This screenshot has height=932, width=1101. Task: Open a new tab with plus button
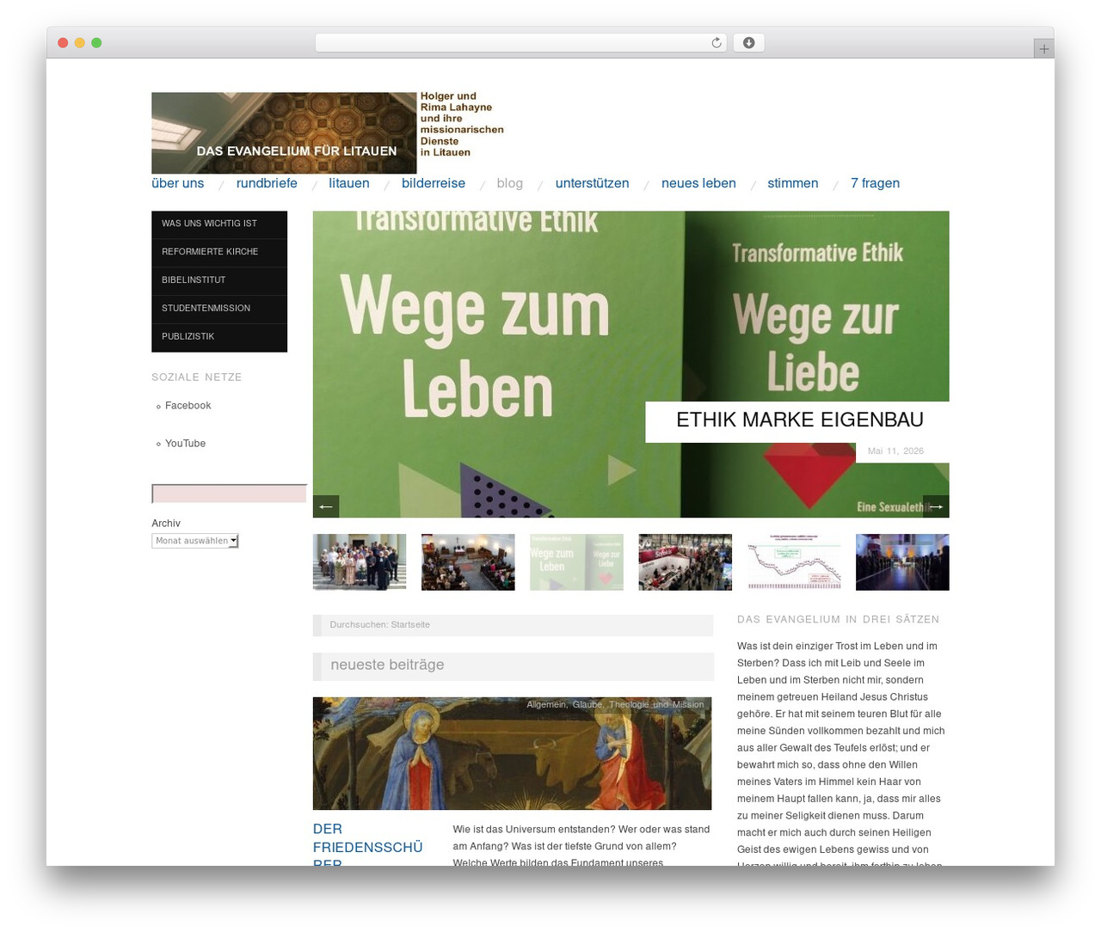tap(1043, 49)
